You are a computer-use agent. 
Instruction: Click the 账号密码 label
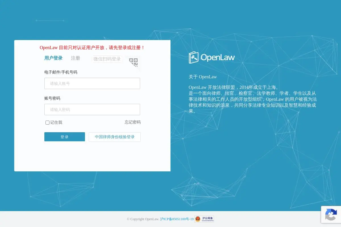pyautogui.click(x=52, y=98)
